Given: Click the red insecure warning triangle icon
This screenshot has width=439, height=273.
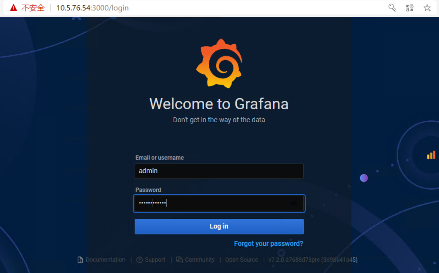Looking at the screenshot, I should coord(13,7).
